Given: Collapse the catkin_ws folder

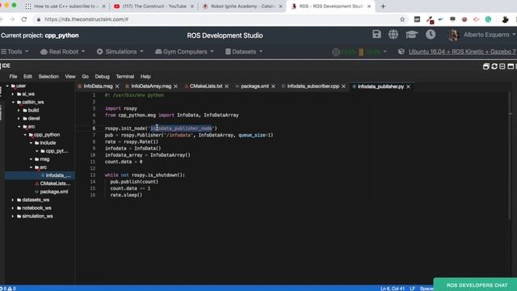Looking at the screenshot, I should click(x=14, y=103).
